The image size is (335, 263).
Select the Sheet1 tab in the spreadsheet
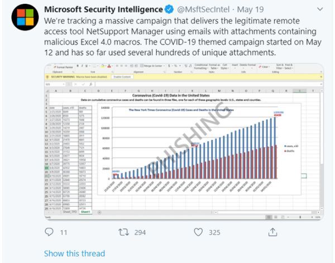pos(85,212)
